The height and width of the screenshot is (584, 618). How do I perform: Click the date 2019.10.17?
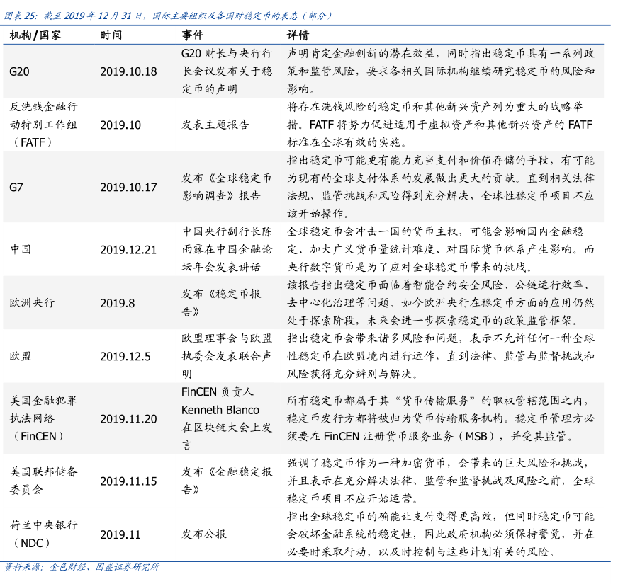point(128,187)
